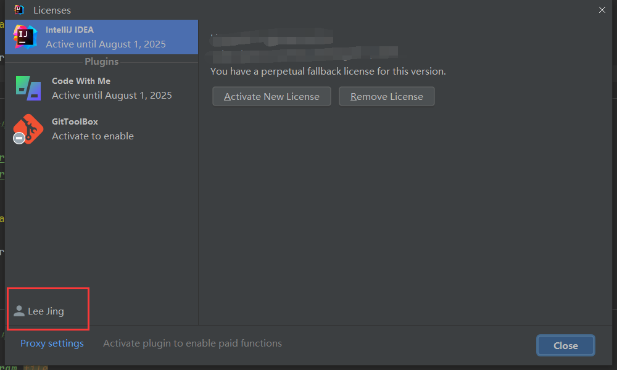Screen dimensions: 617x370
Task: Click the Remove License button
Action: click(x=386, y=96)
